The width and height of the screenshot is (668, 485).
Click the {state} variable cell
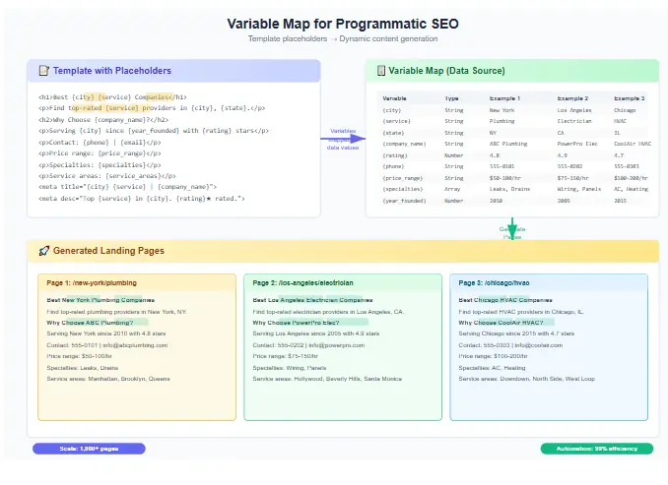click(393, 133)
